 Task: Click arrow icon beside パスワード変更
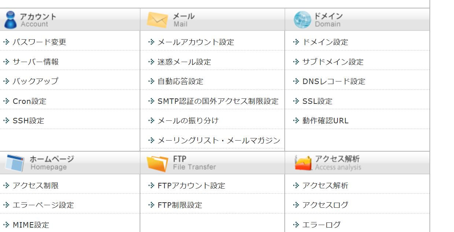coord(6,42)
